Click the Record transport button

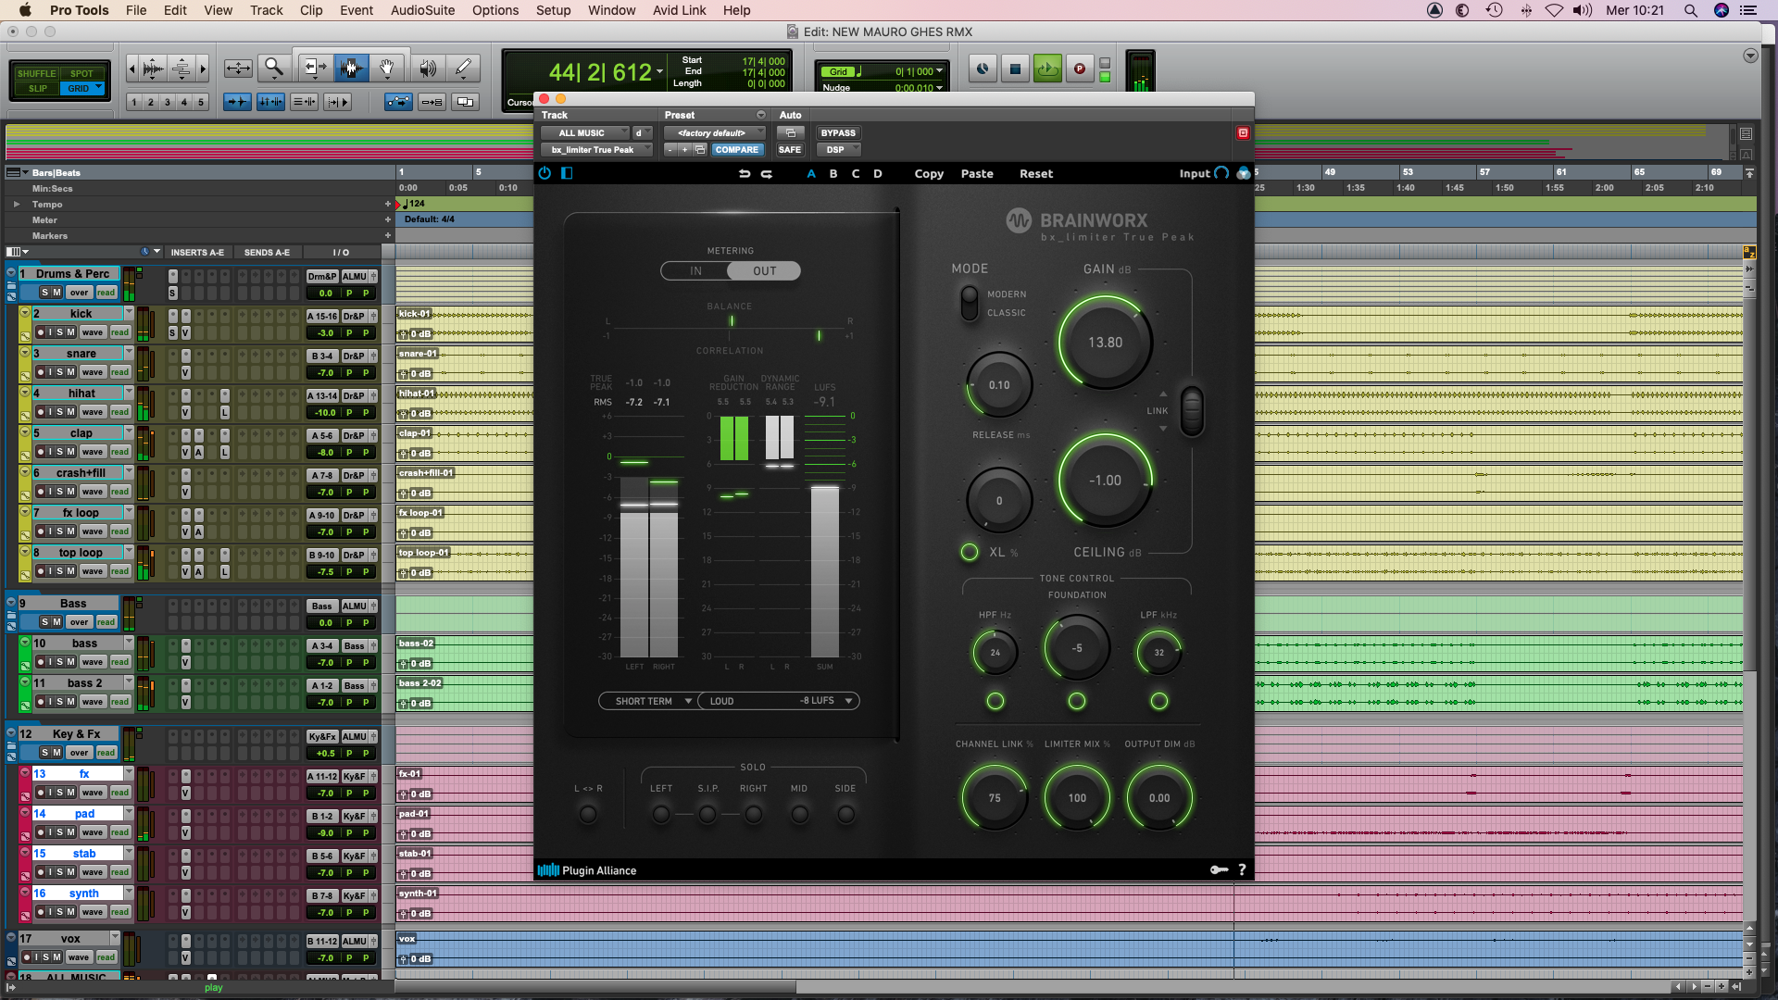tap(1079, 69)
